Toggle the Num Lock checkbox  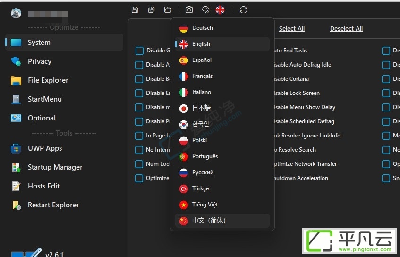coord(139,164)
